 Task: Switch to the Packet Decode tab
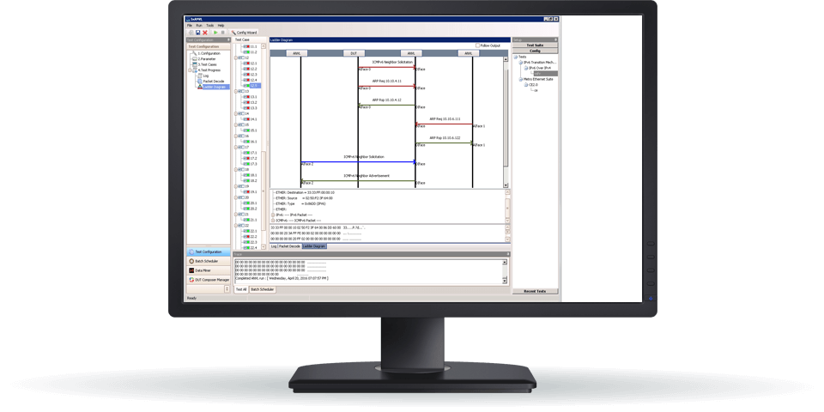click(x=289, y=245)
